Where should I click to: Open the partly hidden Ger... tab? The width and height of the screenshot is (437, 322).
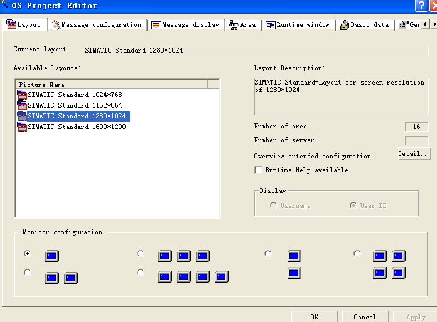pos(409,25)
